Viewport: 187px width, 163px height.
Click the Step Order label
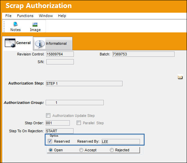pos(34,123)
